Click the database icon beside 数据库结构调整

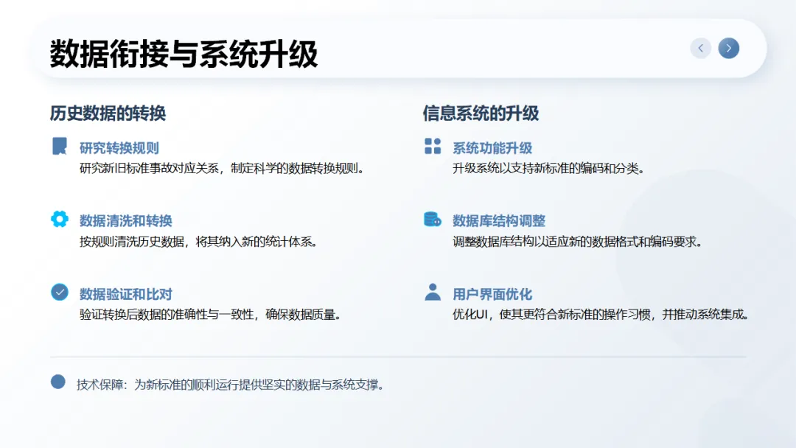(433, 219)
